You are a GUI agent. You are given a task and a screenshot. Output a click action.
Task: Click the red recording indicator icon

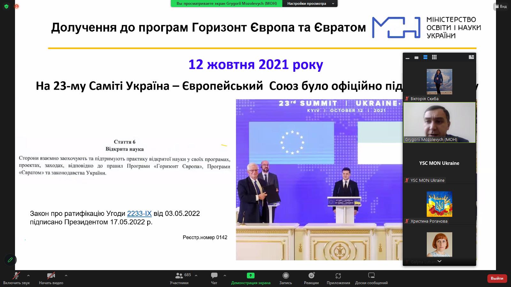(x=17, y=6)
